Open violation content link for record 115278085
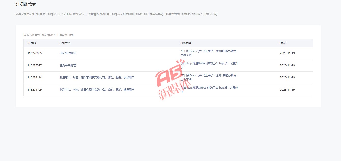Screen dimensions: 341x161 pos(208,53)
